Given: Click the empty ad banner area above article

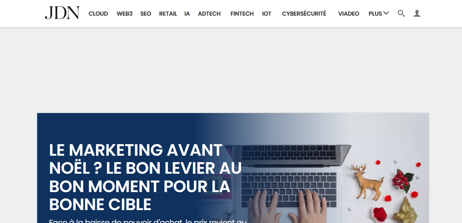Looking at the screenshot, I should (x=231, y=70).
